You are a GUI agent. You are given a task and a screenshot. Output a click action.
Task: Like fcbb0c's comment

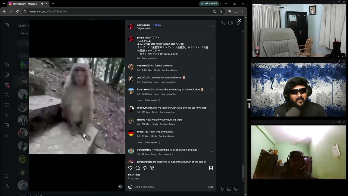click(212, 121)
